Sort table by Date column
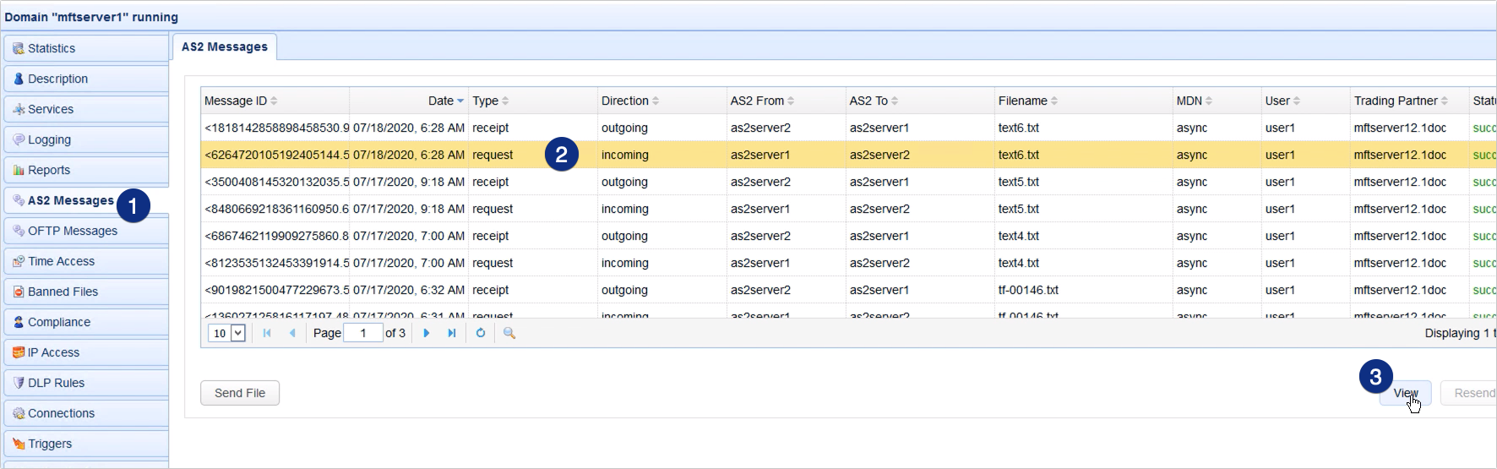The width and height of the screenshot is (1497, 469). (x=441, y=101)
